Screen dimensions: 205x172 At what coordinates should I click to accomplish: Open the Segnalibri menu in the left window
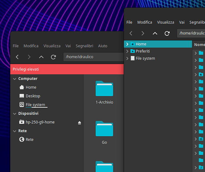point(84,46)
